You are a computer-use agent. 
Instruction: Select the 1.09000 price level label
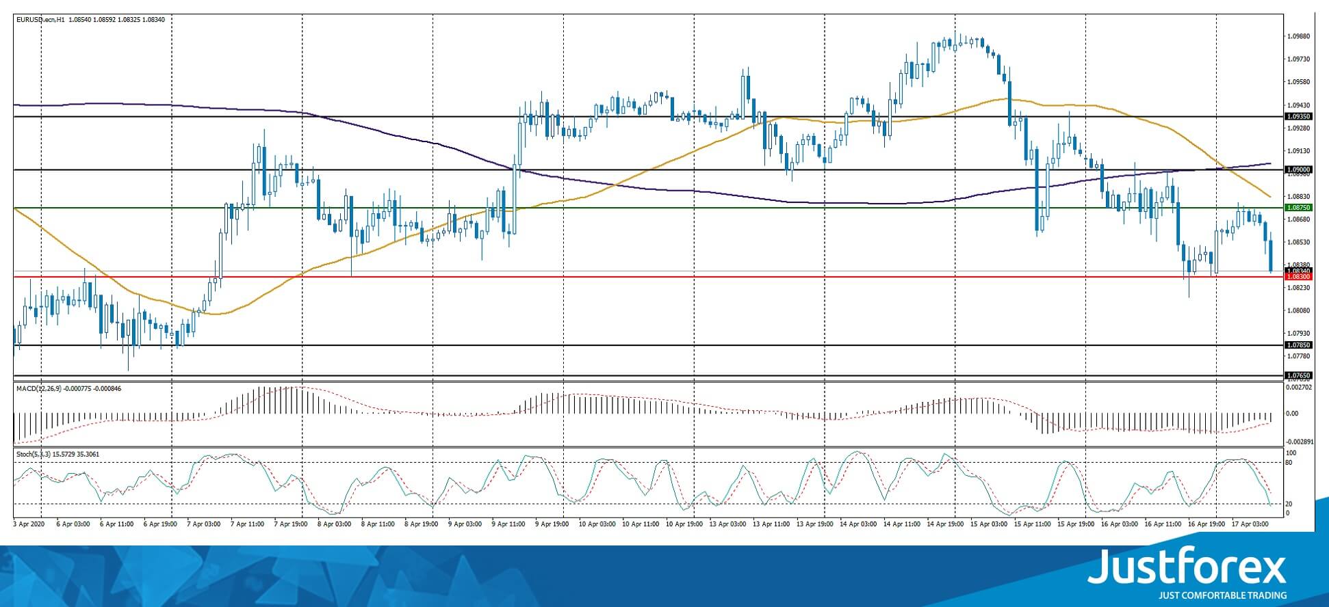[1299, 170]
